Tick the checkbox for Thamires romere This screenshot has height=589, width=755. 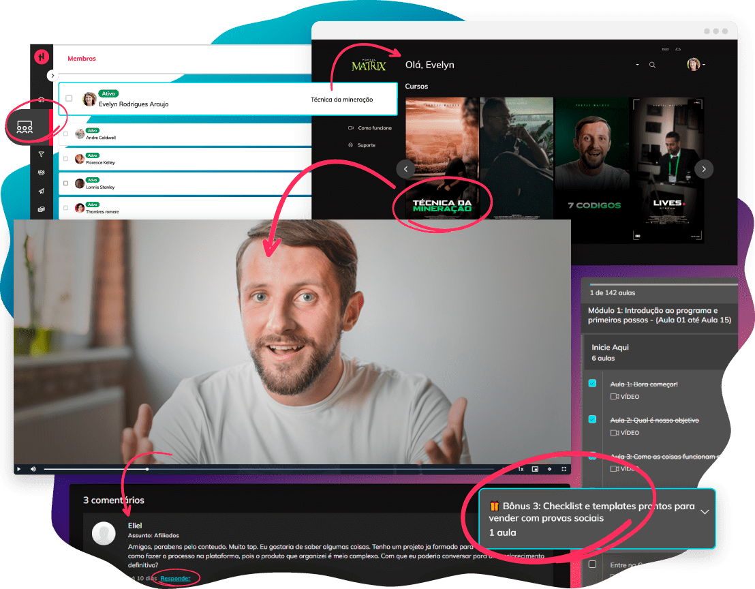point(65,207)
